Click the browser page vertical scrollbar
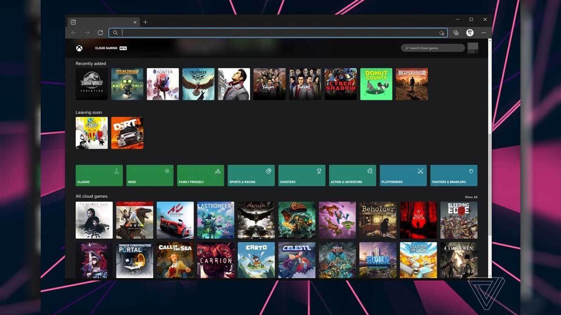The width and height of the screenshot is (561, 315). (x=490, y=159)
